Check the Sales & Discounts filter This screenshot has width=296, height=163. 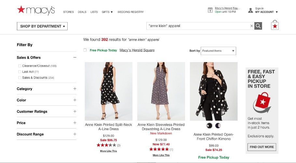(20, 78)
